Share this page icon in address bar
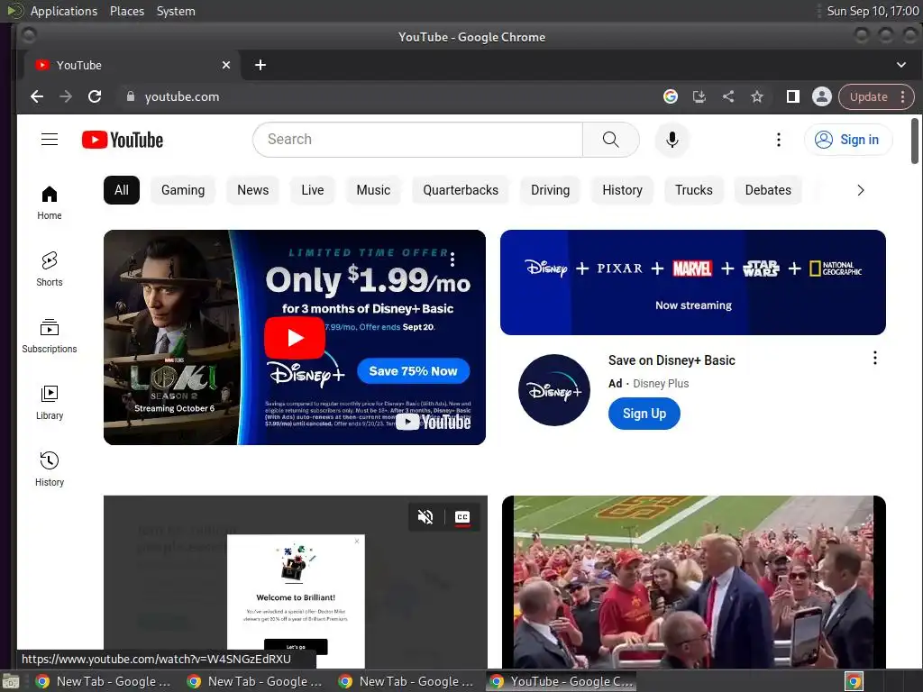This screenshot has width=923, height=692. coord(727,96)
